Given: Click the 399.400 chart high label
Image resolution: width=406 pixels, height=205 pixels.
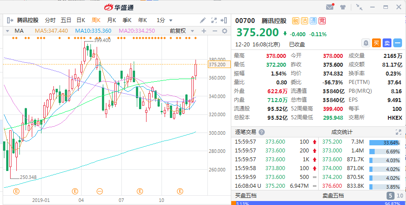Looking at the screenshot, I should (102, 41).
